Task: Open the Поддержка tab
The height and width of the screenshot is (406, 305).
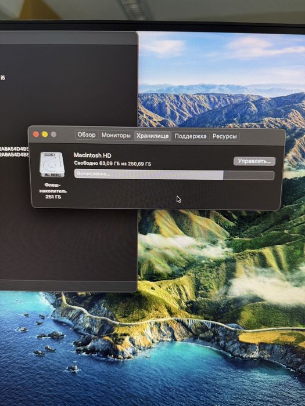Action: click(191, 136)
